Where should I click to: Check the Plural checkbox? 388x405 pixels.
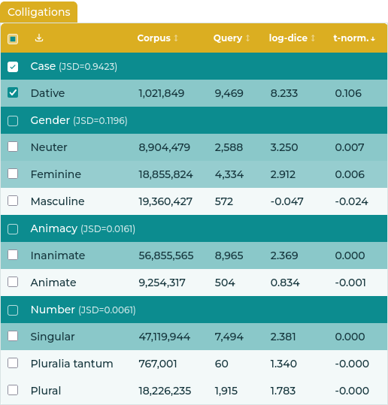coord(13,390)
